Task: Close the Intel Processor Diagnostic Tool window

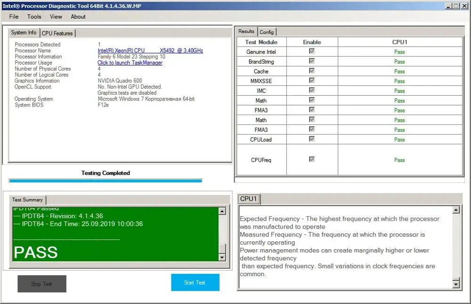Action: [464, 6]
